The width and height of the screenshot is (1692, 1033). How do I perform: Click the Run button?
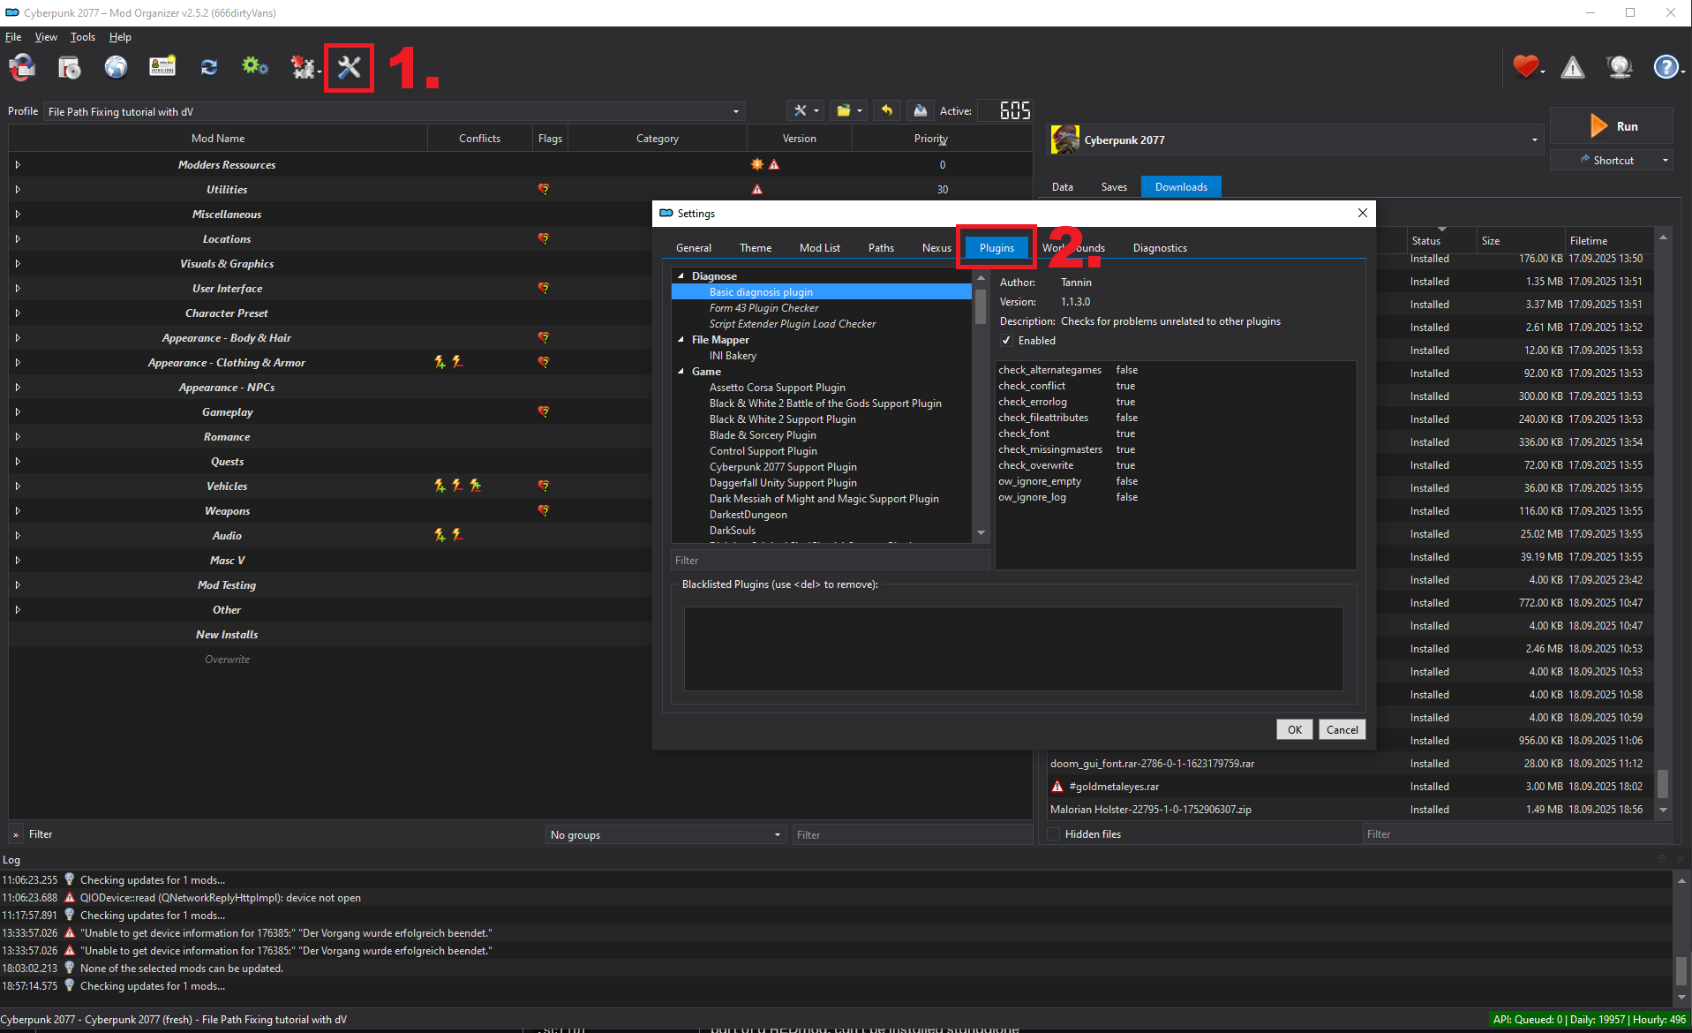[1612, 126]
